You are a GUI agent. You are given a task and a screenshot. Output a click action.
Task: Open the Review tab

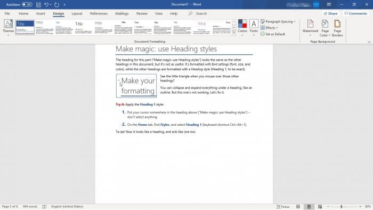coord(142,13)
